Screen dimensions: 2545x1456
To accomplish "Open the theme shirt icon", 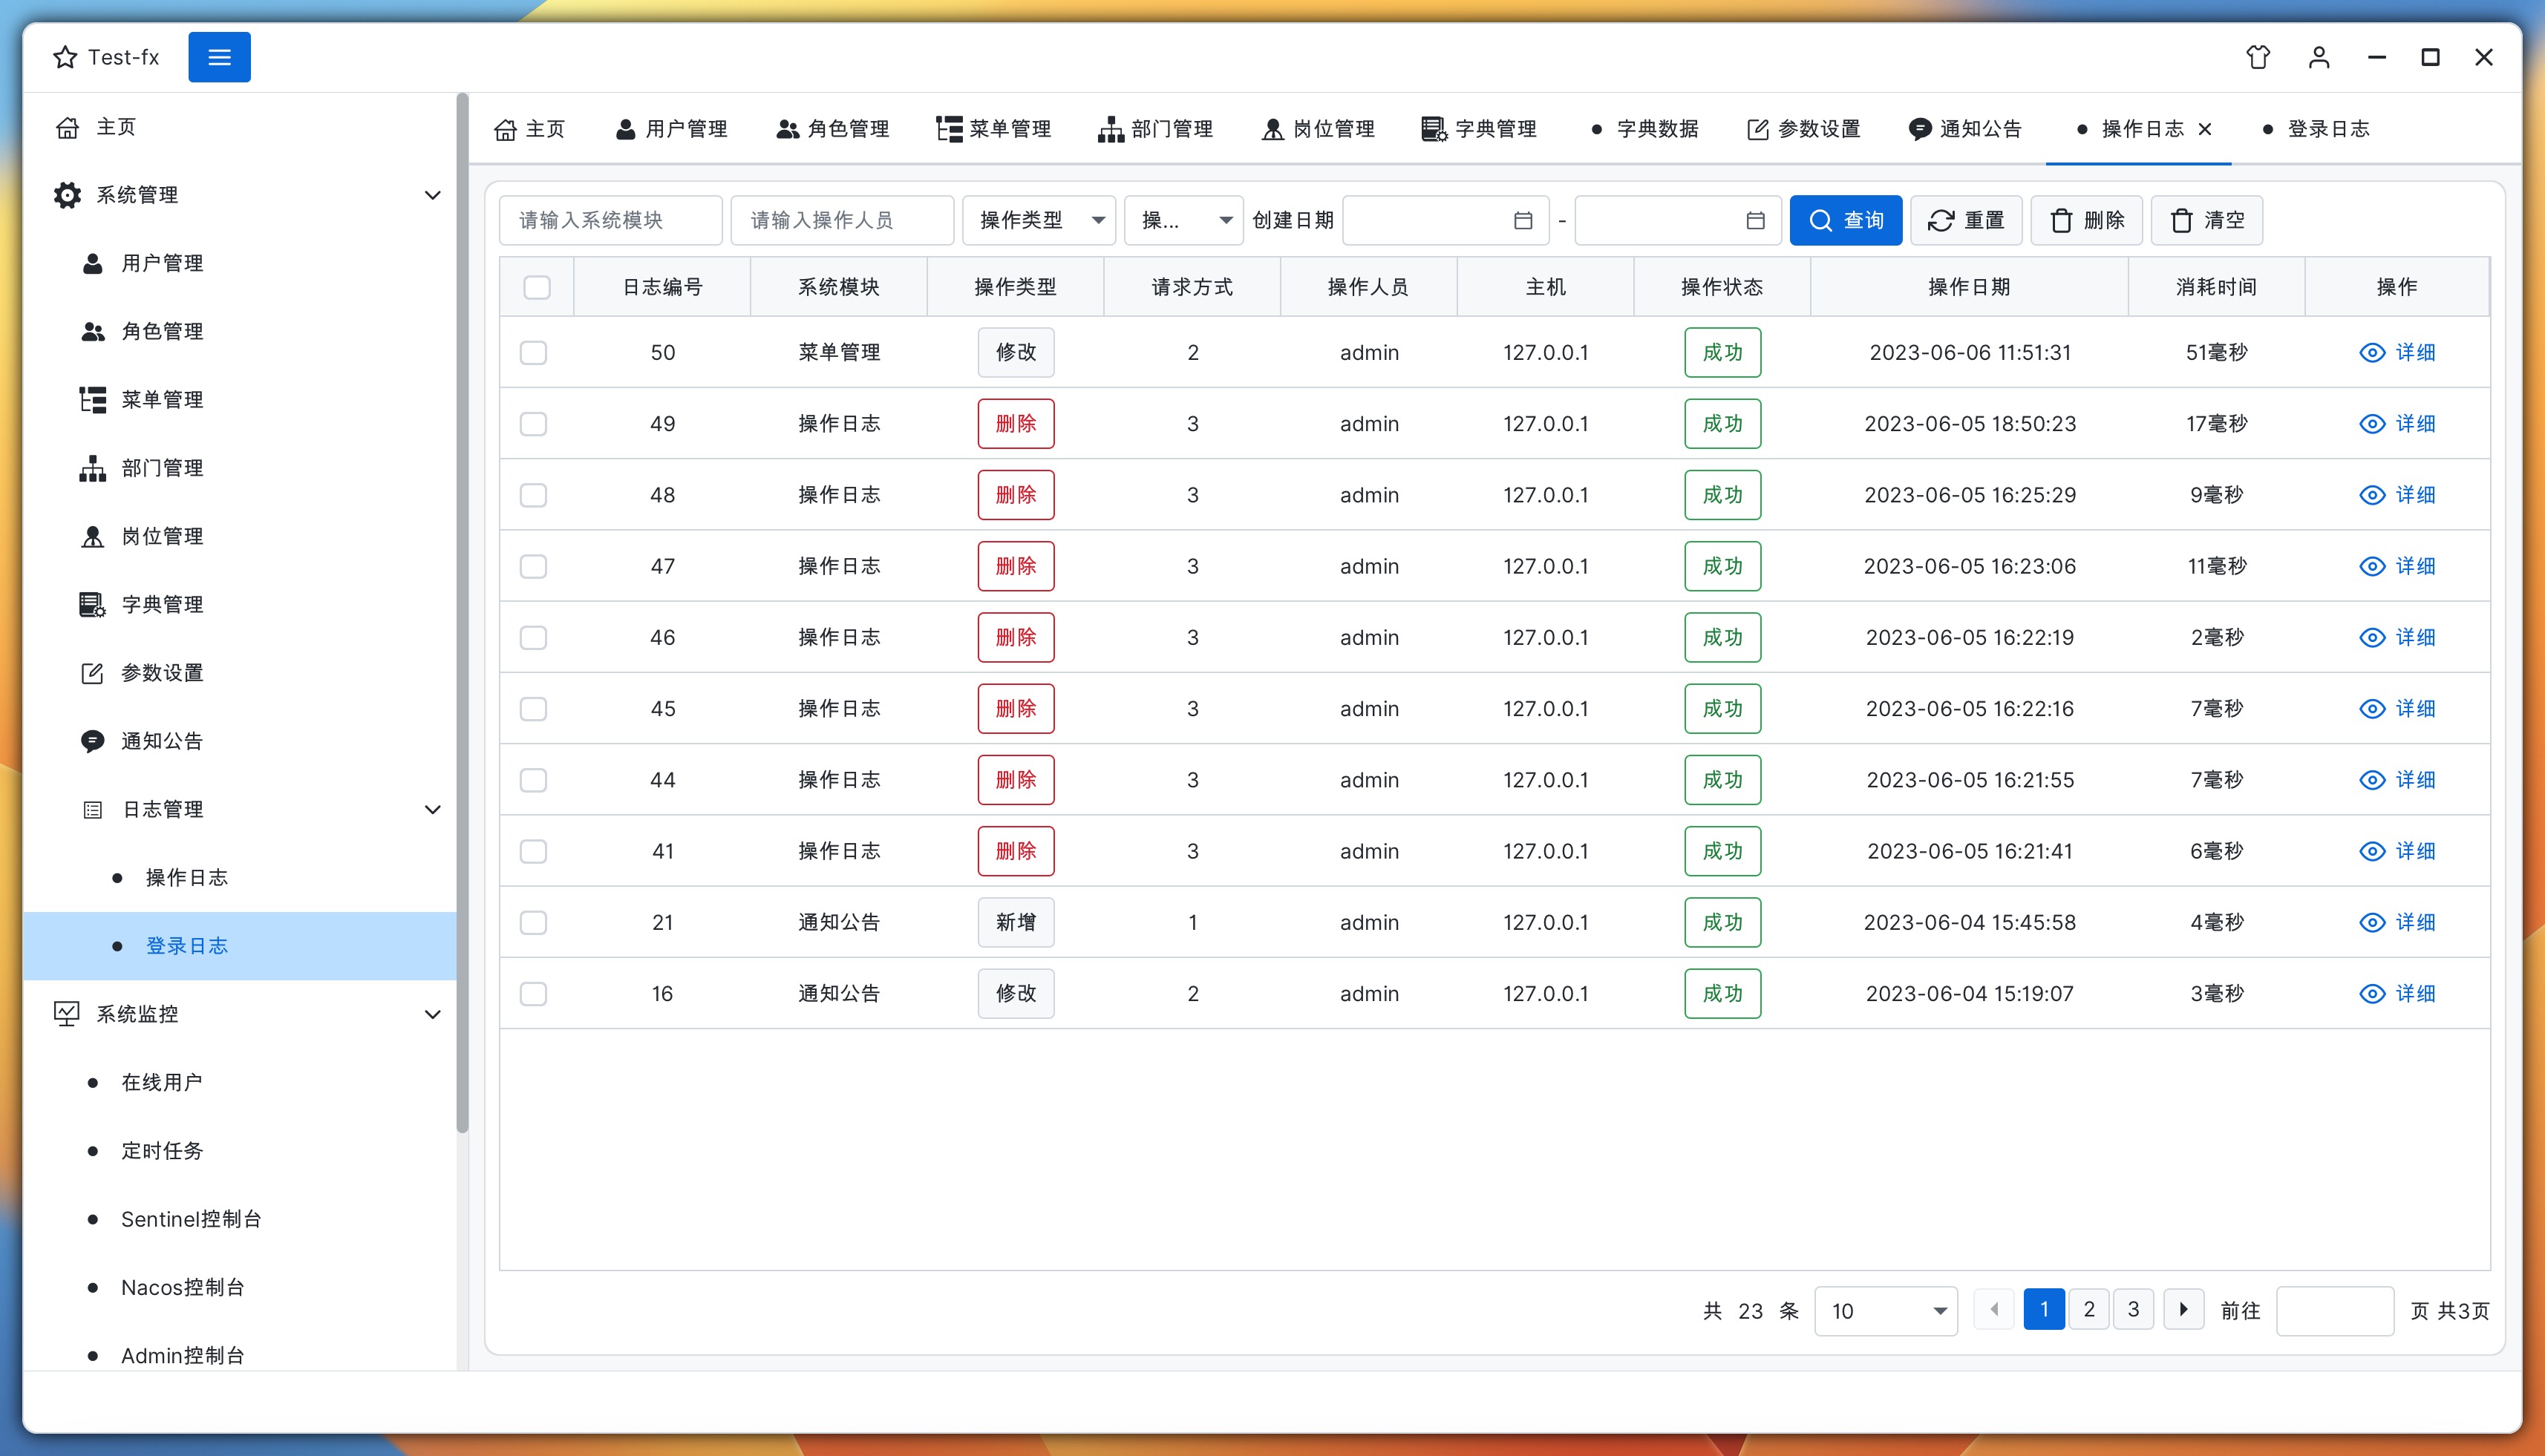I will pos(2258,57).
